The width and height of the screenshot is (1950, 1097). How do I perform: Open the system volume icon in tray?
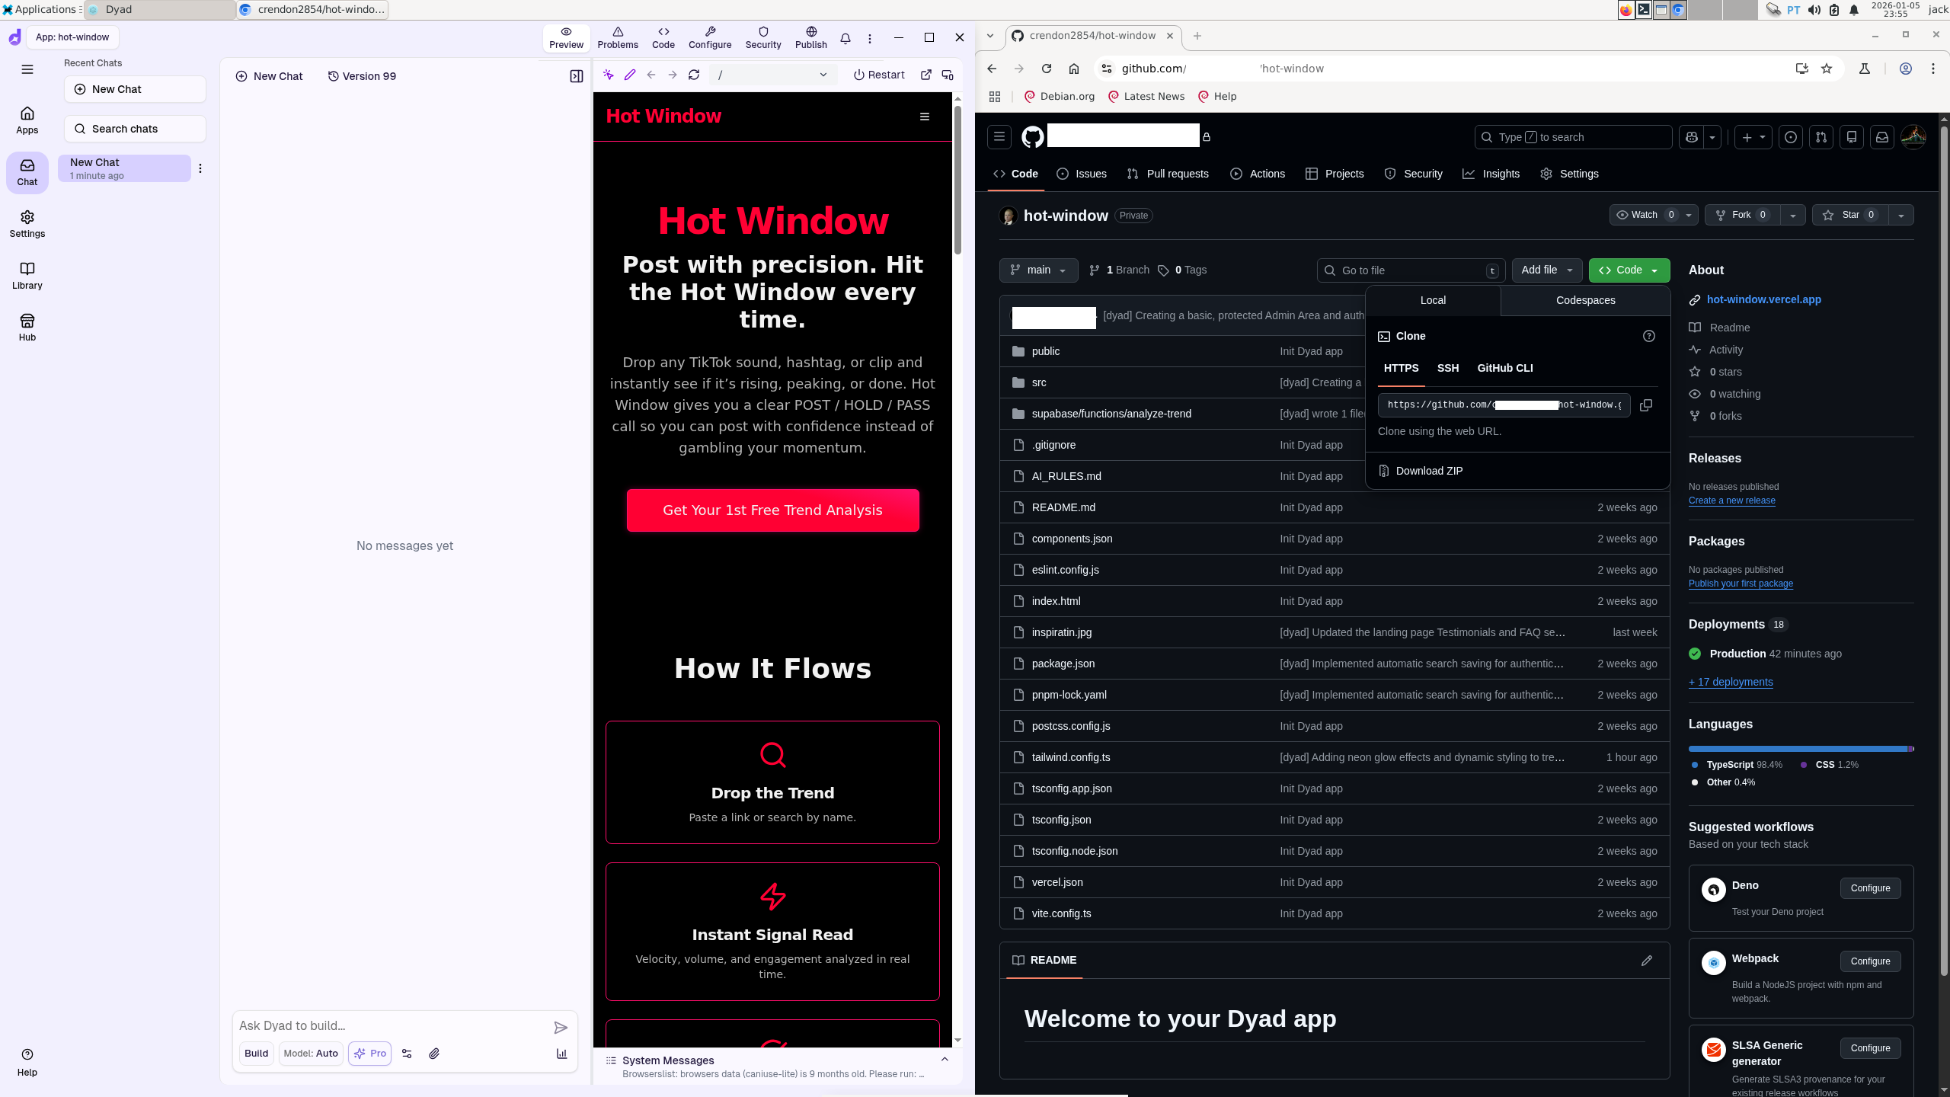click(x=1814, y=10)
